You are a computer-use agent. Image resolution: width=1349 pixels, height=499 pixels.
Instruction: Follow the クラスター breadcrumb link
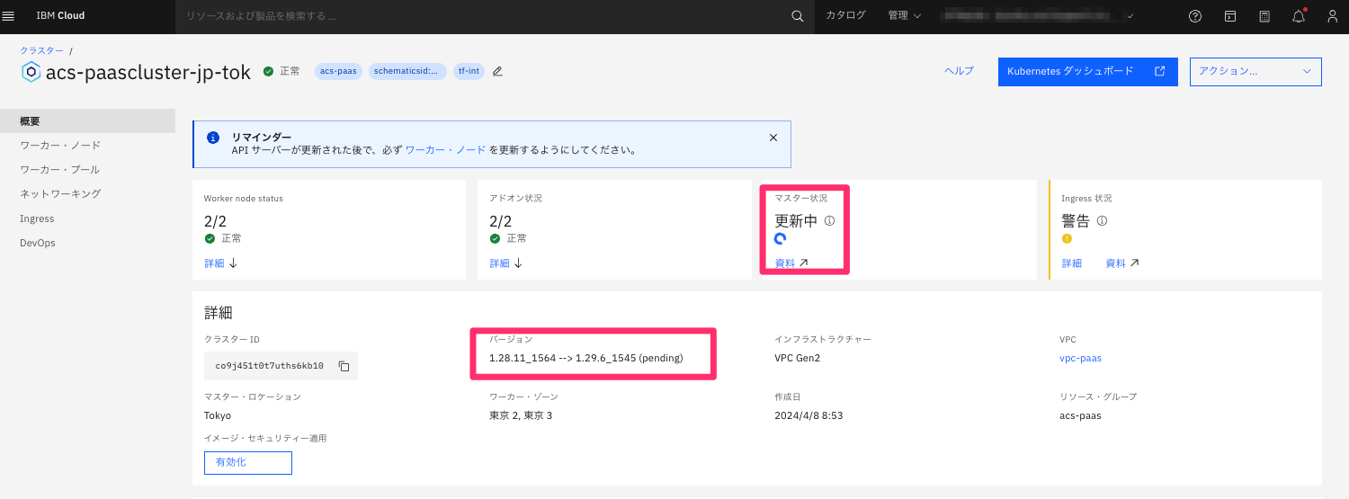click(x=42, y=50)
